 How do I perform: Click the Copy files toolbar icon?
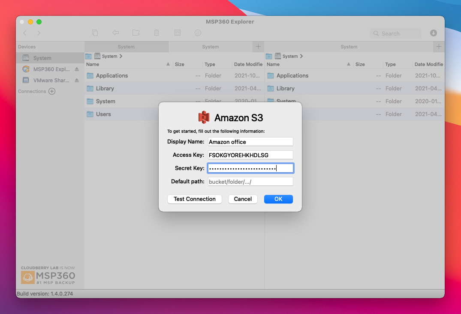click(x=95, y=33)
